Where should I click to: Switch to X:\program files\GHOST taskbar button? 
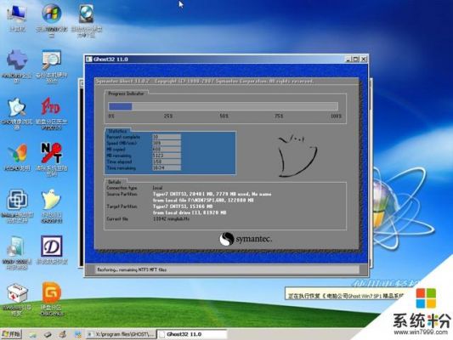click(122, 335)
